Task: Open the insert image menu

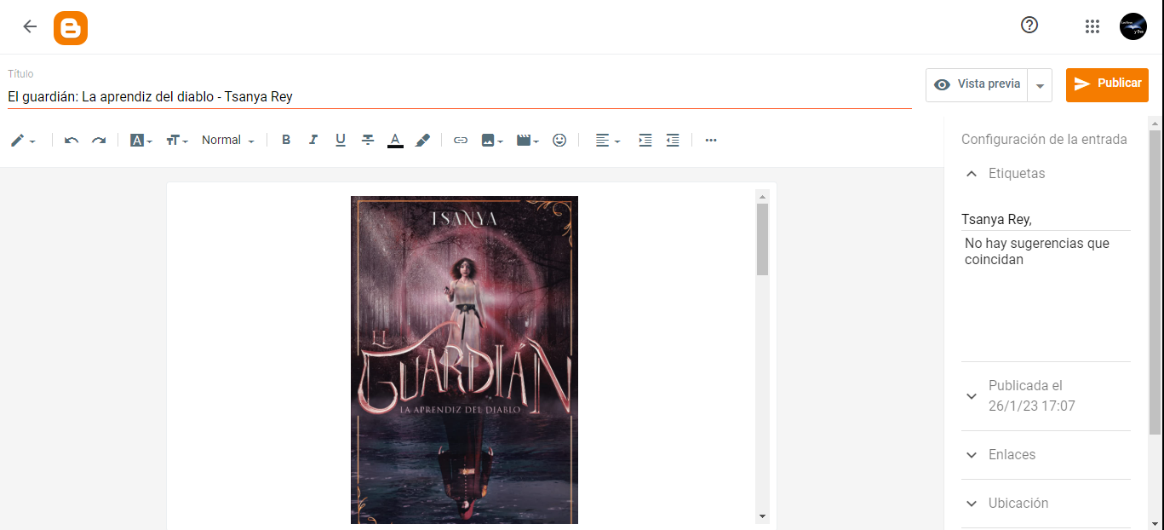Action: [492, 141]
